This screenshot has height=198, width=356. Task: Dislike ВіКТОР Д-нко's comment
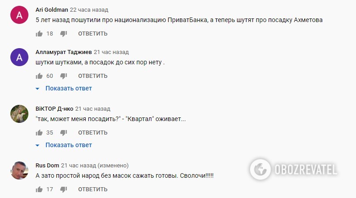64,133
